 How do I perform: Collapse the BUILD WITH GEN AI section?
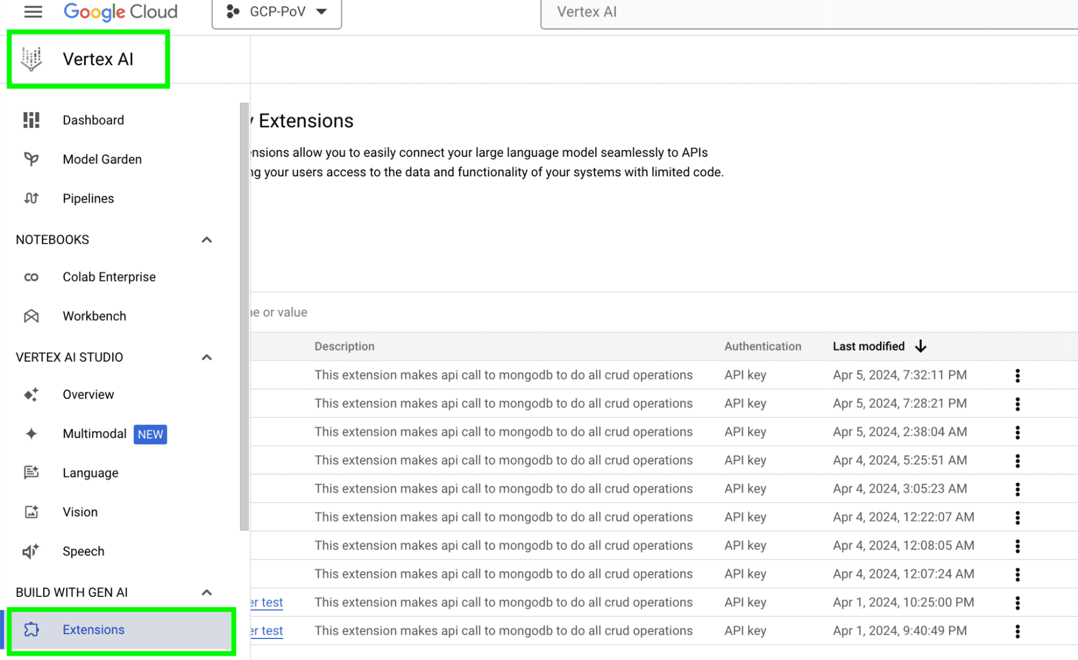207,593
